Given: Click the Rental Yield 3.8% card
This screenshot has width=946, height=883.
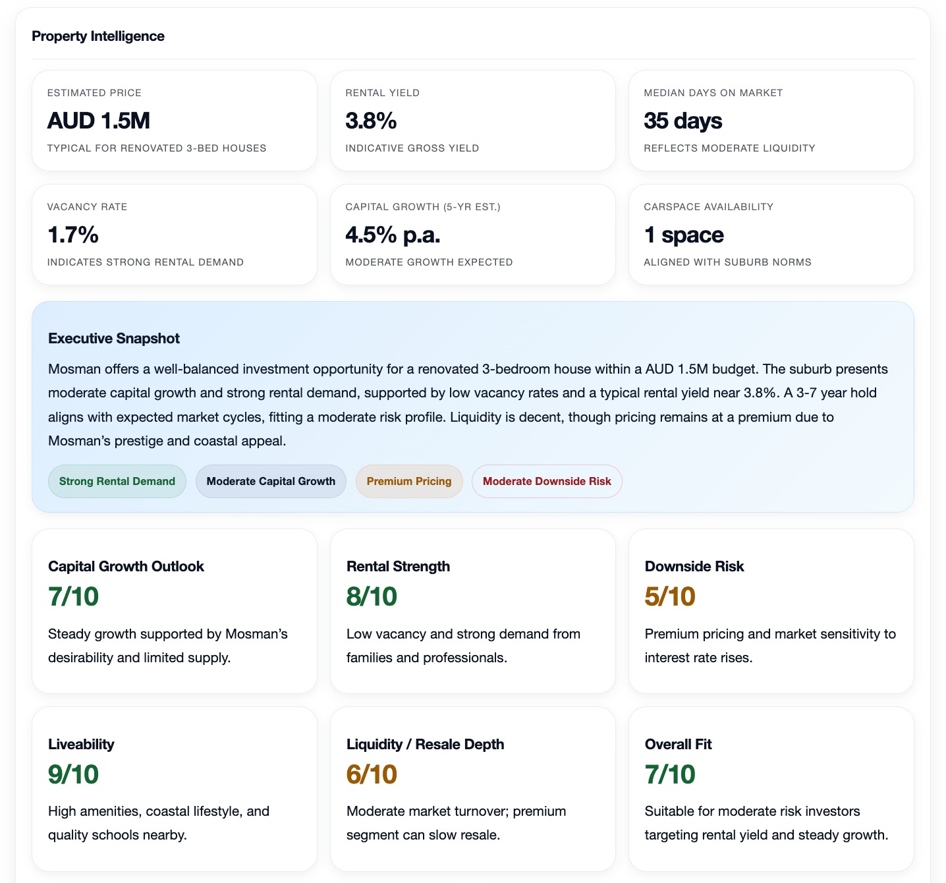Looking at the screenshot, I should [x=472, y=120].
